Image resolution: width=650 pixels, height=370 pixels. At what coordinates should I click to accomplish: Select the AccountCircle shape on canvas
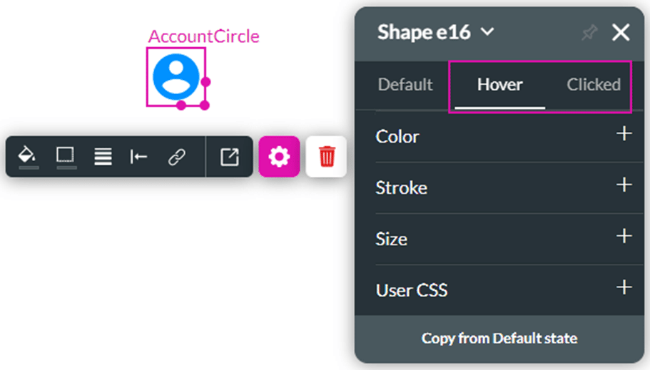176,76
